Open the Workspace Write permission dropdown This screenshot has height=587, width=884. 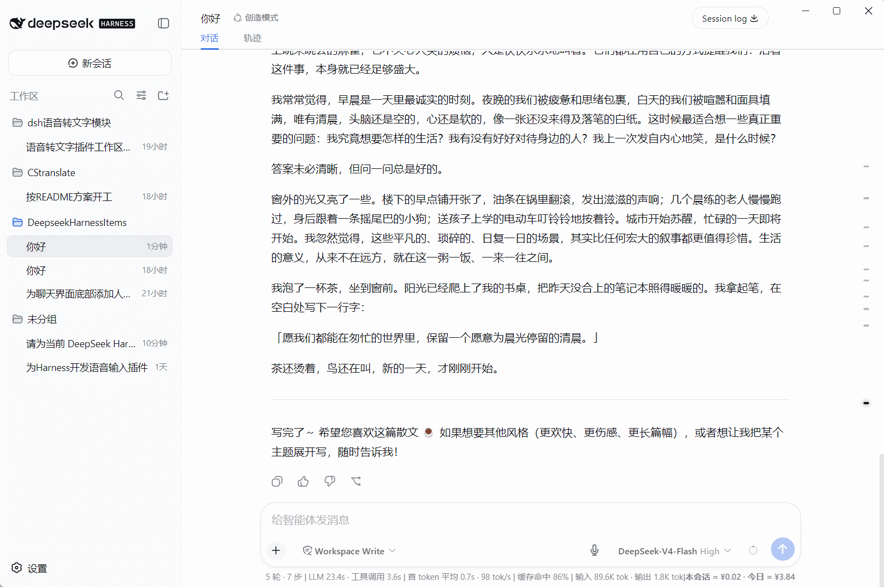click(349, 551)
